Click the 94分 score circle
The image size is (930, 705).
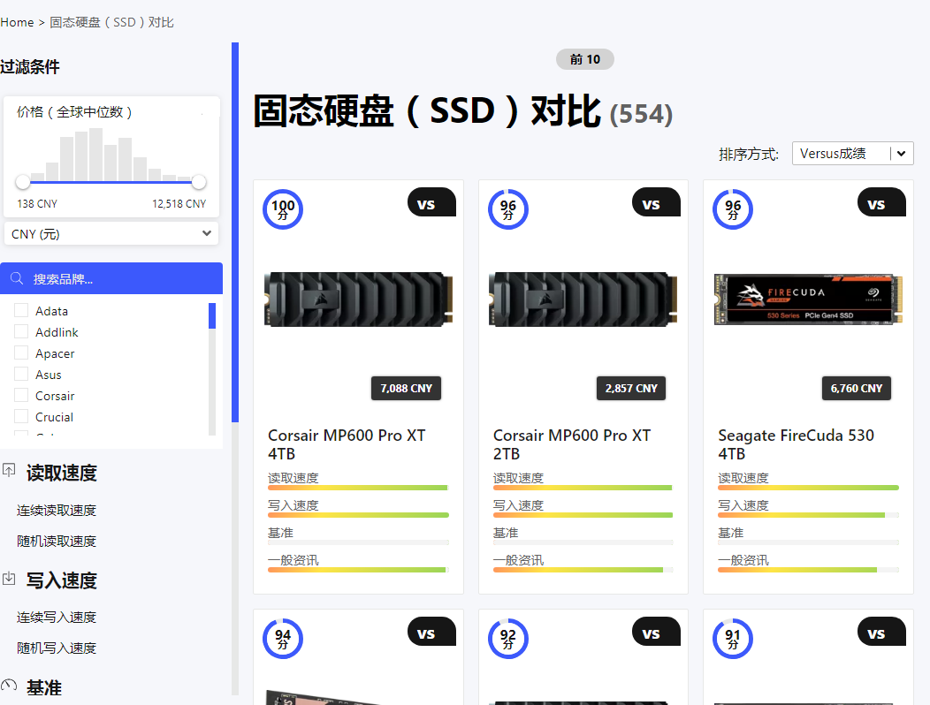[283, 639]
